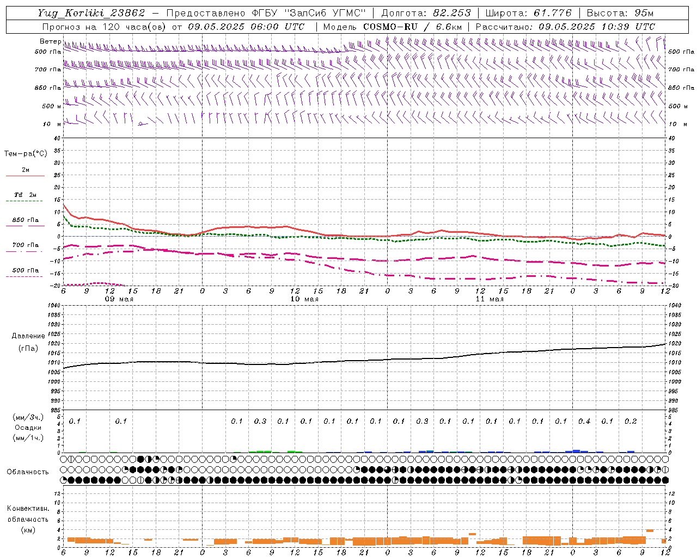Click the station title Yug_Korliki_23862
Image resolution: width=697 pixels, height=557 pixels.
coord(91,13)
